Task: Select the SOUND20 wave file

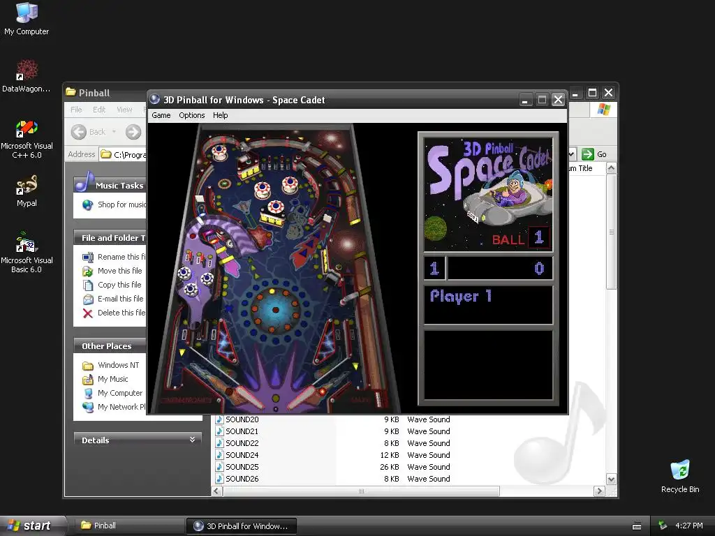Action: click(242, 419)
